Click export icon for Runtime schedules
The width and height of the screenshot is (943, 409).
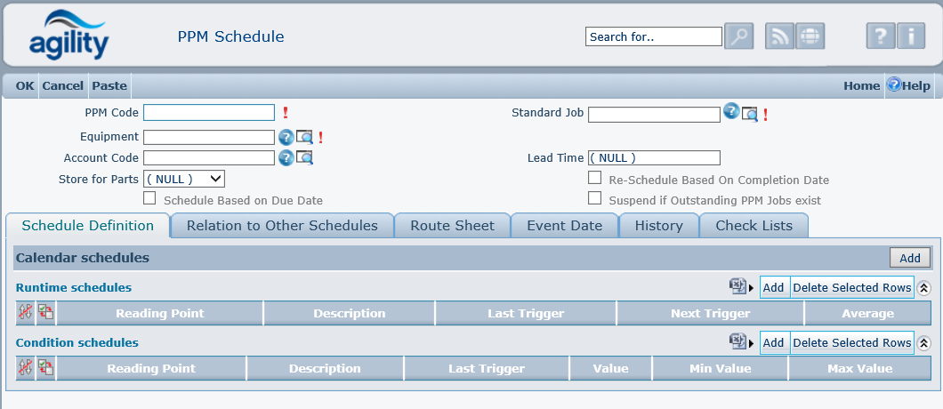coord(737,287)
